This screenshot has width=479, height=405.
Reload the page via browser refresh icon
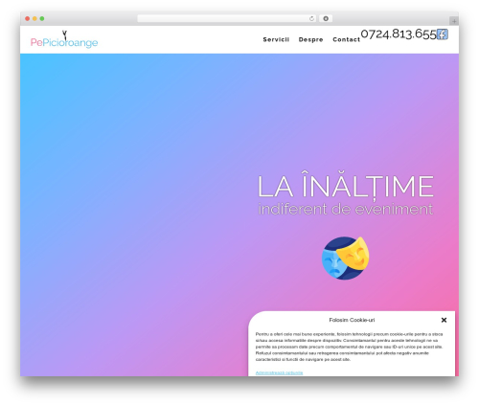[311, 19]
